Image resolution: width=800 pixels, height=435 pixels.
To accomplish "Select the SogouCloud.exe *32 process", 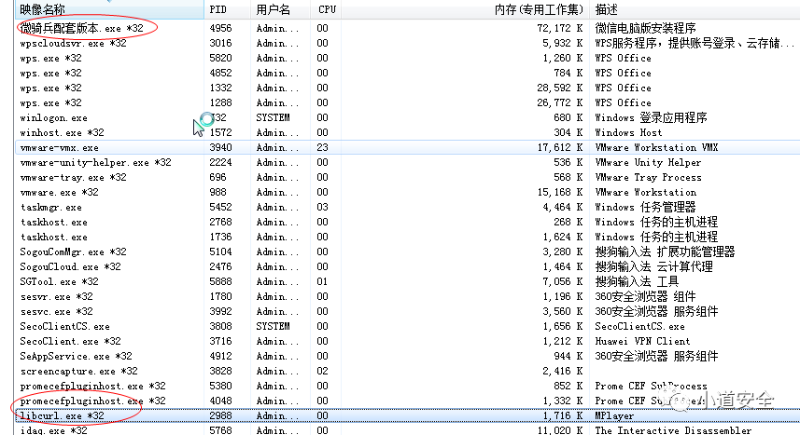I will coord(408,267).
